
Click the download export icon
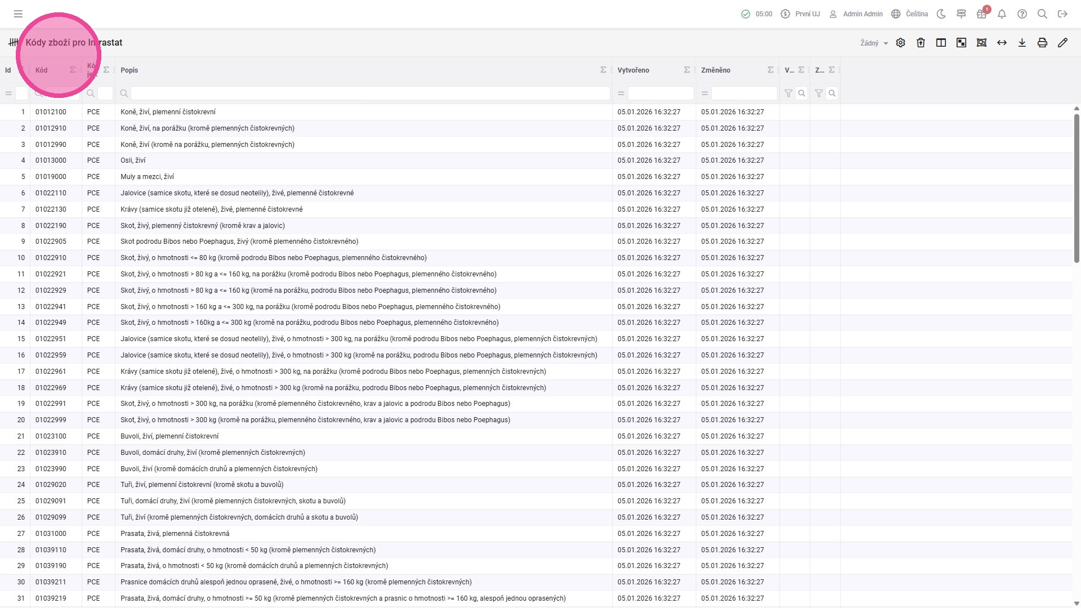[1022, 43]
